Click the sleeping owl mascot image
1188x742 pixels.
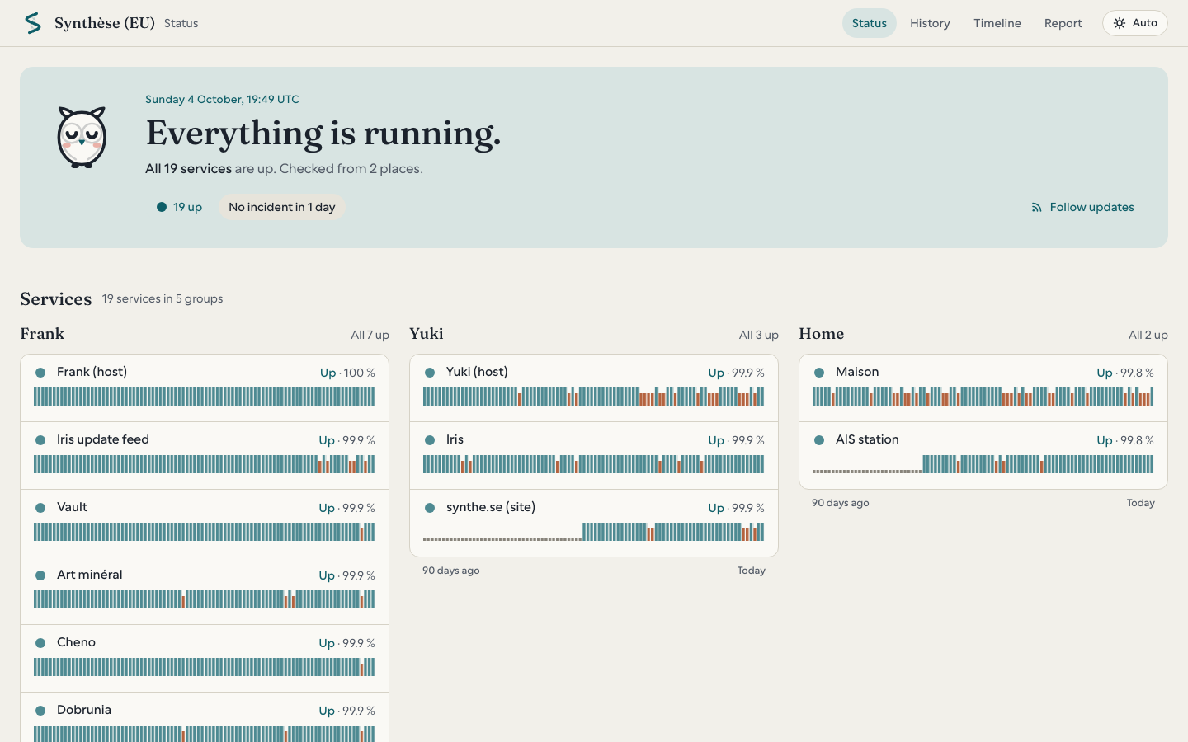coord(82,137)
